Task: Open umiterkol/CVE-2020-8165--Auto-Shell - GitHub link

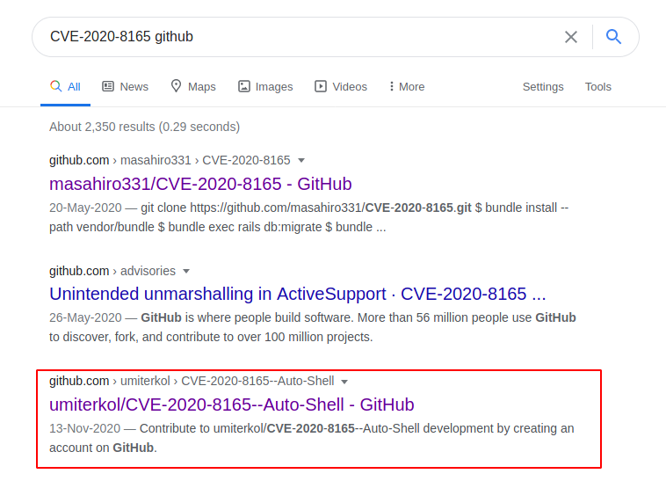Action: [231, 404]
